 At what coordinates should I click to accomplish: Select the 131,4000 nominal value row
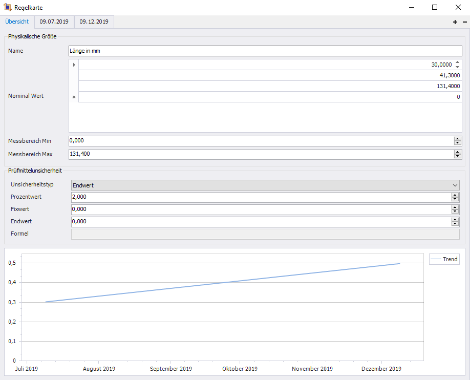click(270, 86)
